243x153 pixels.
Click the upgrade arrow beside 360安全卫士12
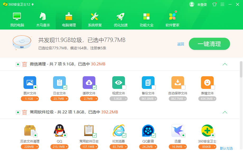tap(32, 4)
